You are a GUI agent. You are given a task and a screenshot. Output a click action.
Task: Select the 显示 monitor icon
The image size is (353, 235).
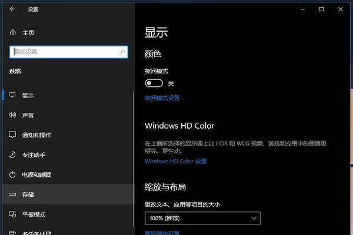(12, 95)
